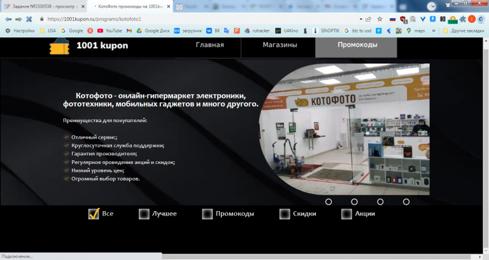Select the first slider dot
Image resolution: width=489 pixels, height=260 pixels.
pos(329,202)
